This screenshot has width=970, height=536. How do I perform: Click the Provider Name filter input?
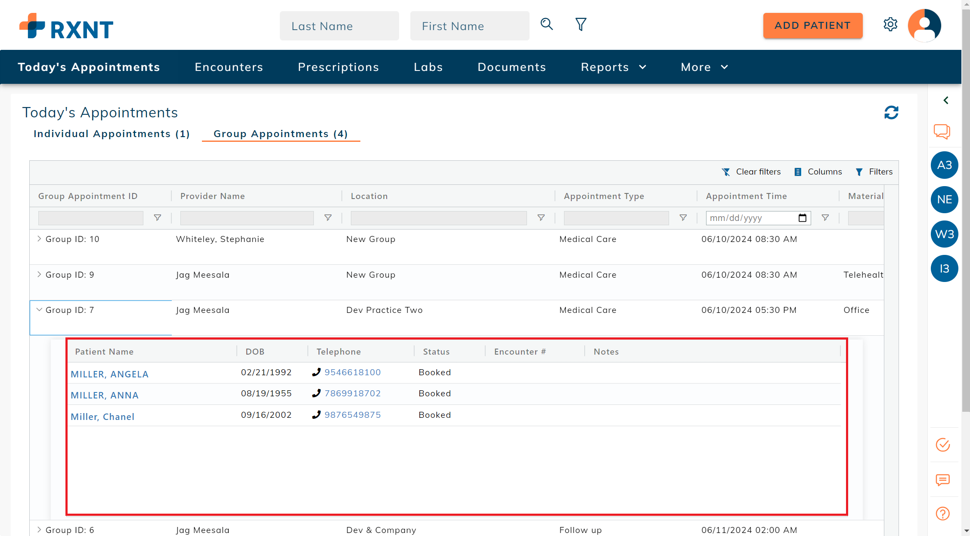pos(247,218)
